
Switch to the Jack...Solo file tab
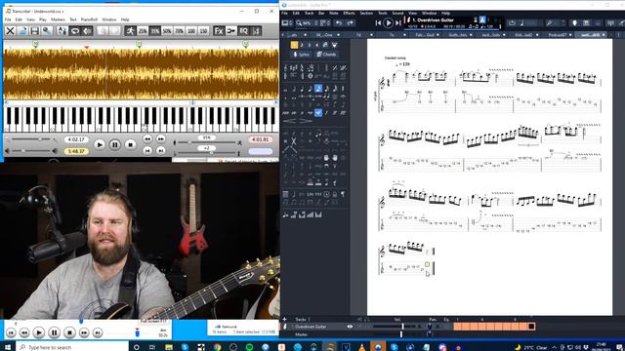[490, 35]
